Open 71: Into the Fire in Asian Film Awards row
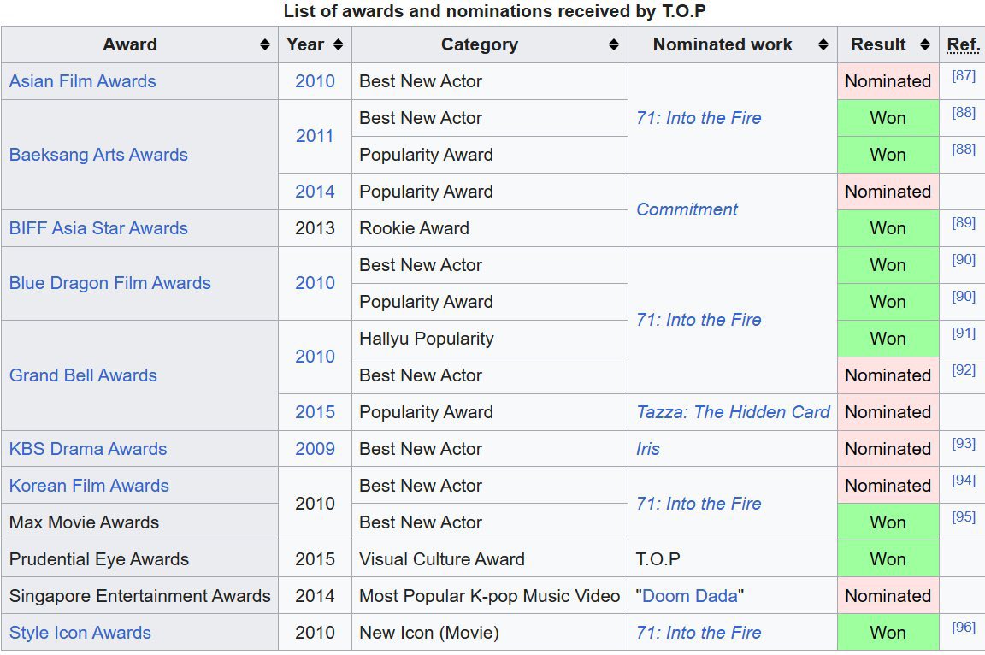 699,118
